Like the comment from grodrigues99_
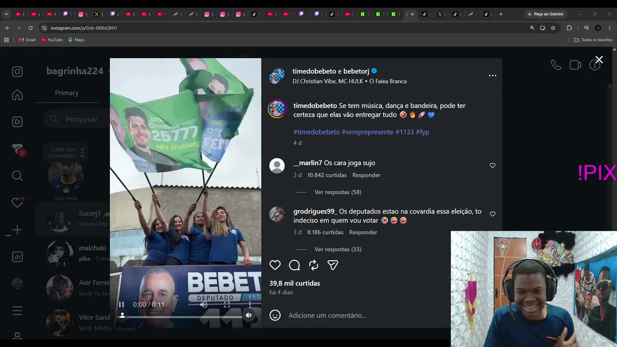 tap(493, 214)
